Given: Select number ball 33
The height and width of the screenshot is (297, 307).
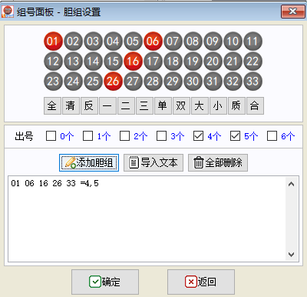Looking at the screenshot, I should 253,81.
